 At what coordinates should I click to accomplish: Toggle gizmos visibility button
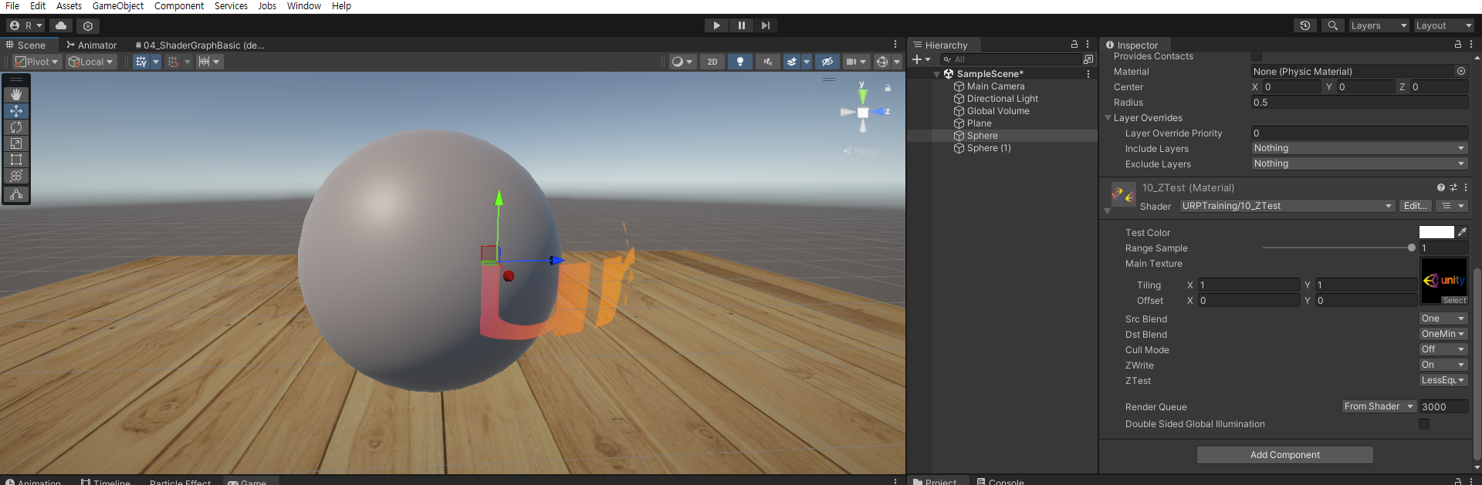(882, 62)
